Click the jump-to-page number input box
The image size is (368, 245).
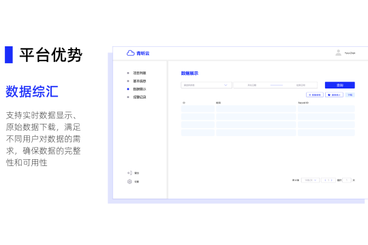point(347,180)
